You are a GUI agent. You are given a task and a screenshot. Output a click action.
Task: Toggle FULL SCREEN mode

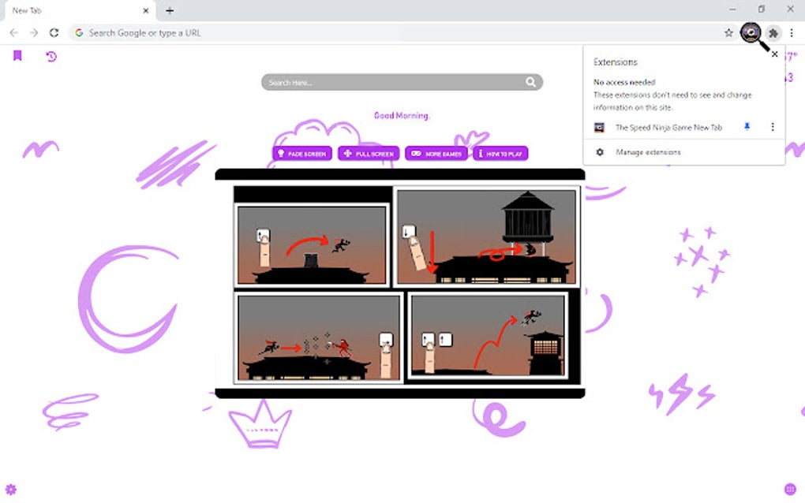(x=368, y=154)
